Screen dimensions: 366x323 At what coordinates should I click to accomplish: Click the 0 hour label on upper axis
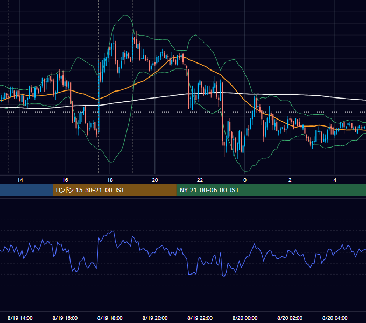pyautogui.click(x=245, y=180)
